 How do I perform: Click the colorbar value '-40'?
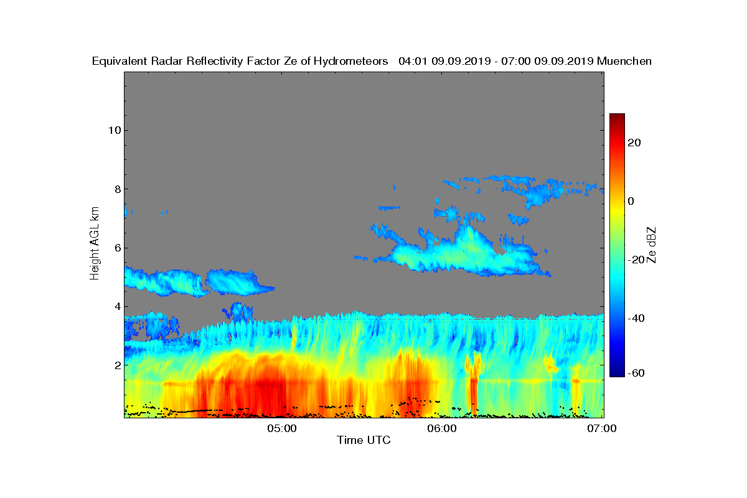[635, 318]
